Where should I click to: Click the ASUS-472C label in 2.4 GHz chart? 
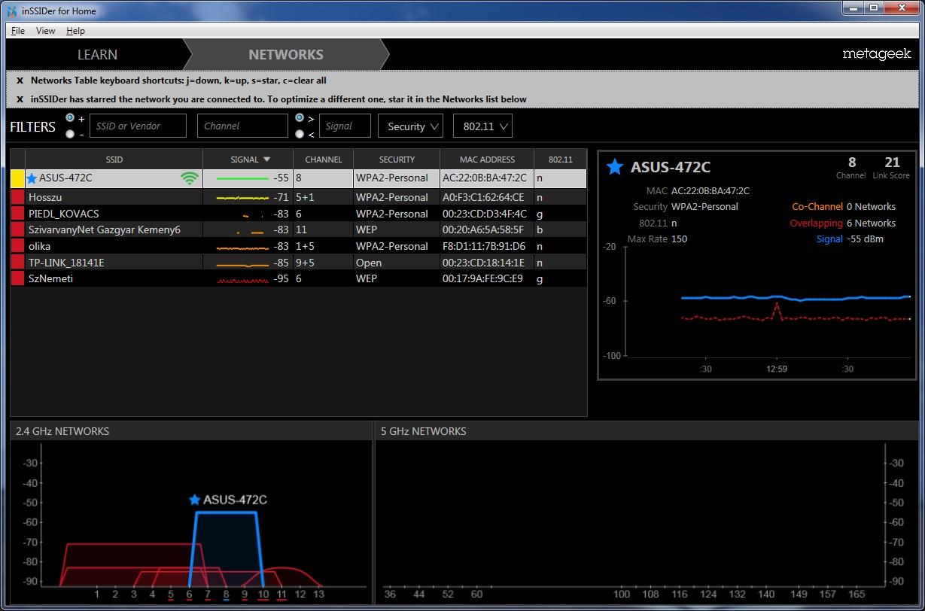click(235, 500)
